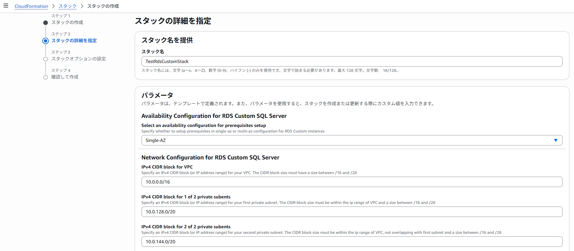This screenshot has height=251, width=574.
Task: Click the 1 of 2 private subnets label
Action: [186, 197]
